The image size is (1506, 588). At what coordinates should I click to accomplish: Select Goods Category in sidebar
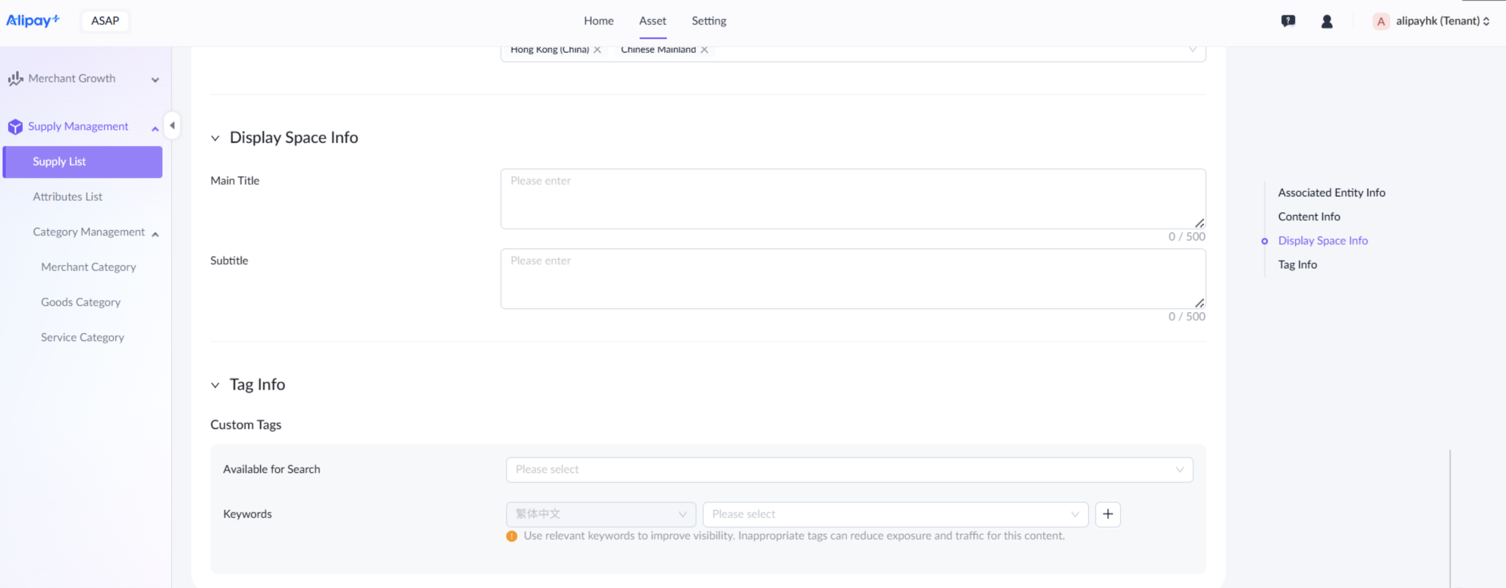(x=81, y=302)
